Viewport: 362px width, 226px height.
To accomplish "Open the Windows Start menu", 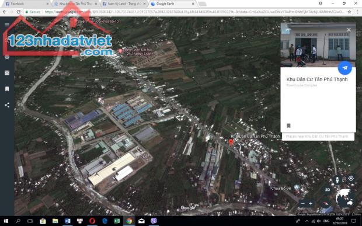I will point(6,221).
